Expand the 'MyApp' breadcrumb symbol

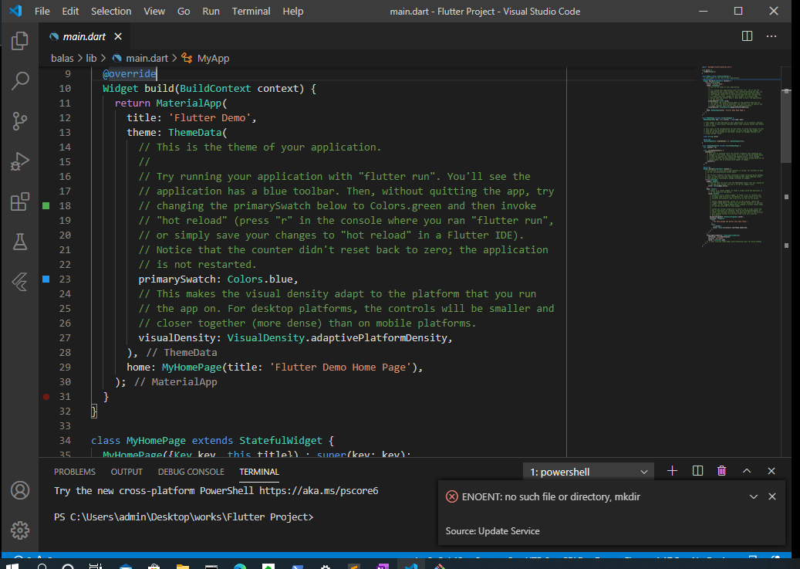[213, 58]
